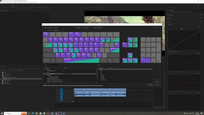Click the Save As button
The image size is (204, 115).
[79, 28]
